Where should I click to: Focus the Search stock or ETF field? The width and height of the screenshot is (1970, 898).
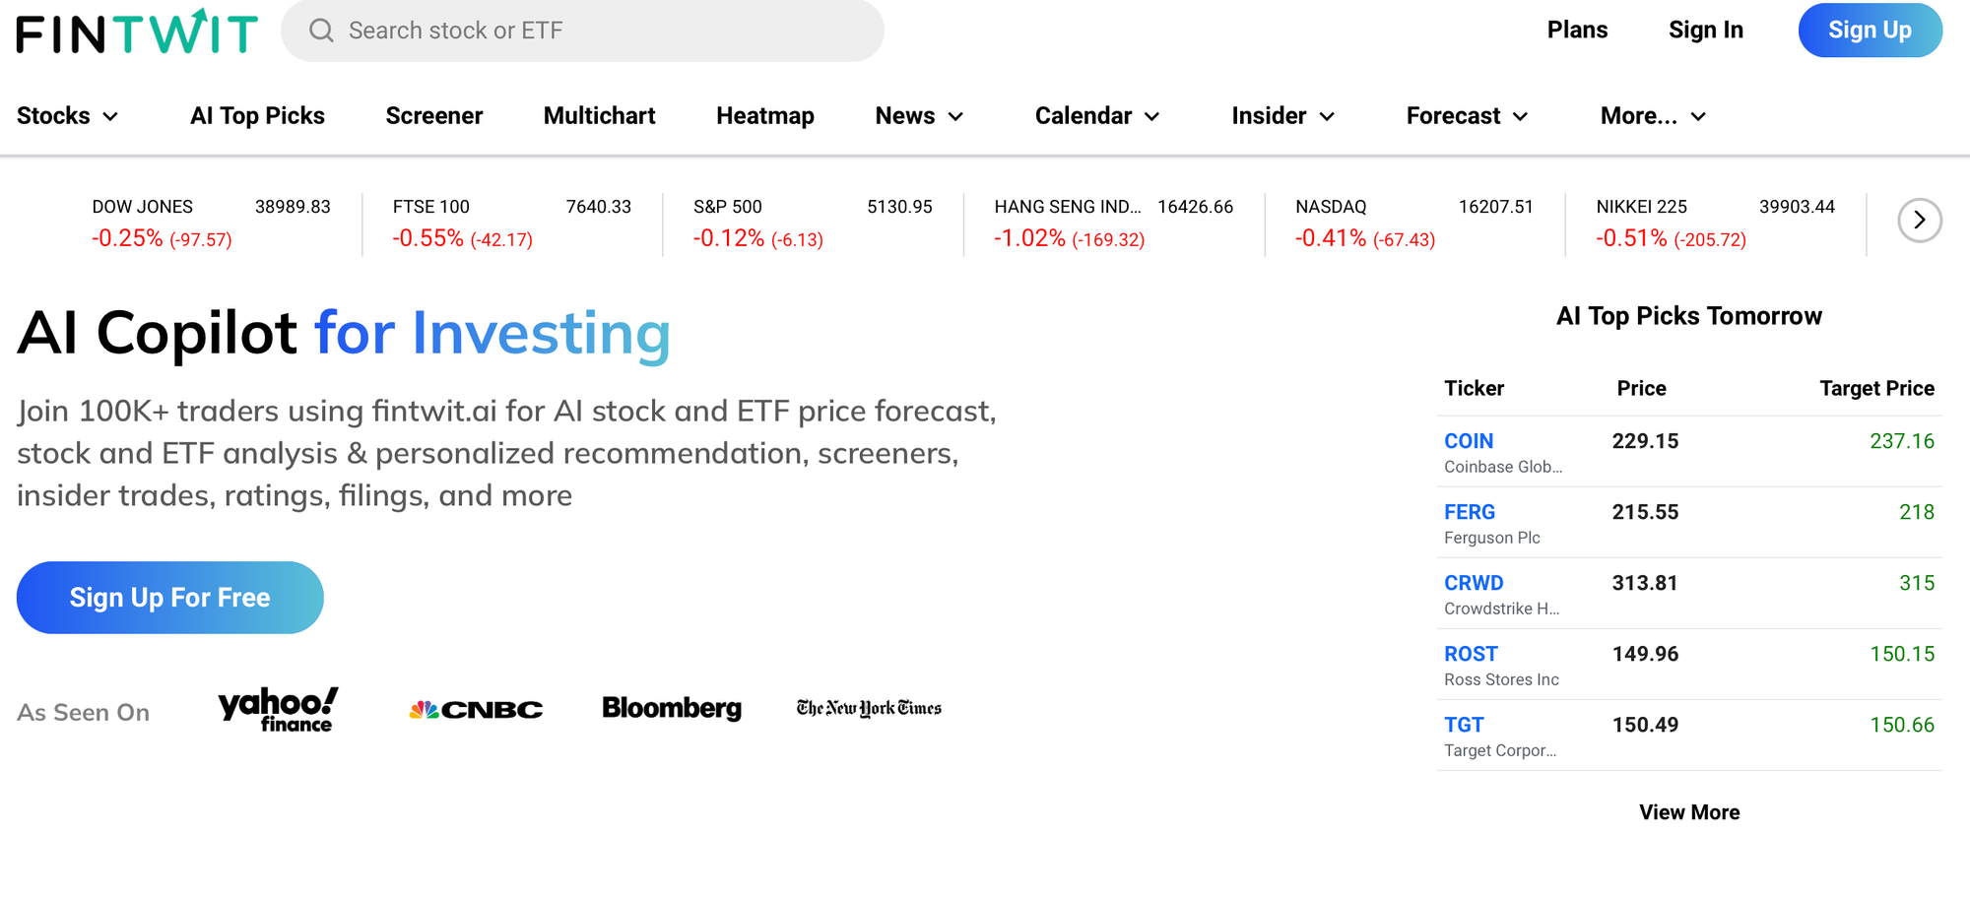(x=582, y=31)
